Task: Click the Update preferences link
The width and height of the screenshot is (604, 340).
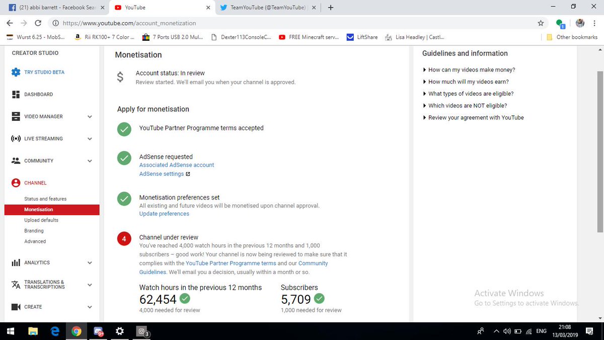Action: pos(164,214)
